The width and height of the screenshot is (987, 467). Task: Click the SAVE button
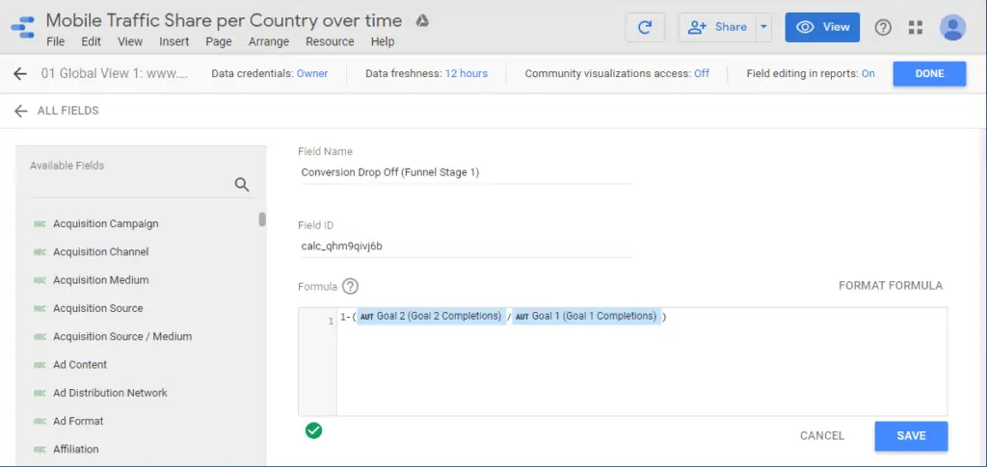pos(911,435)
